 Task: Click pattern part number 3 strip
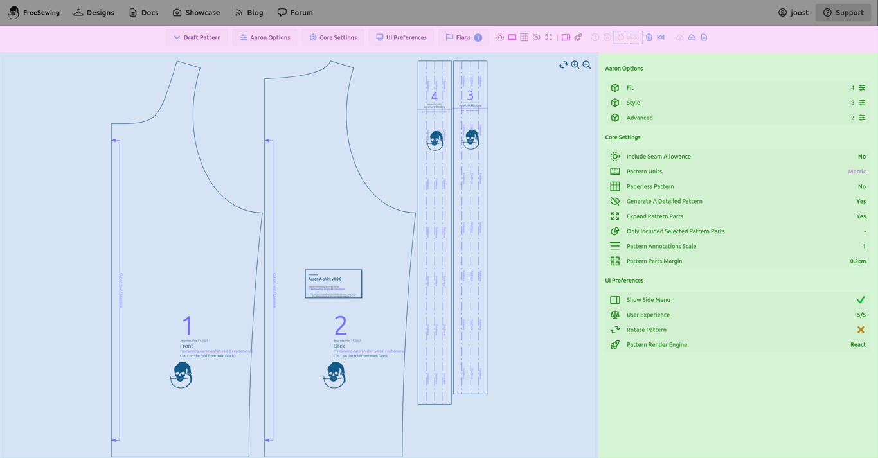(x=470, y=227)
